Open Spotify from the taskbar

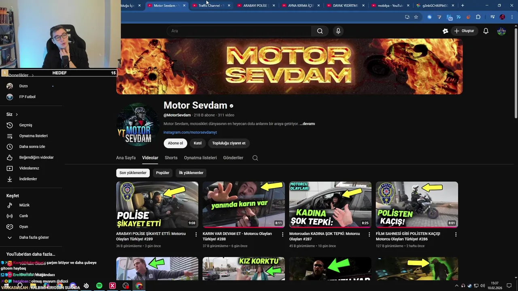click(x=99, y=286)
